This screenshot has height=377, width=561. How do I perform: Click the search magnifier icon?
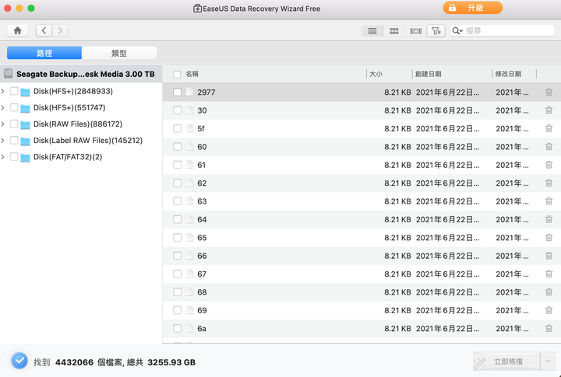[457, 31]
